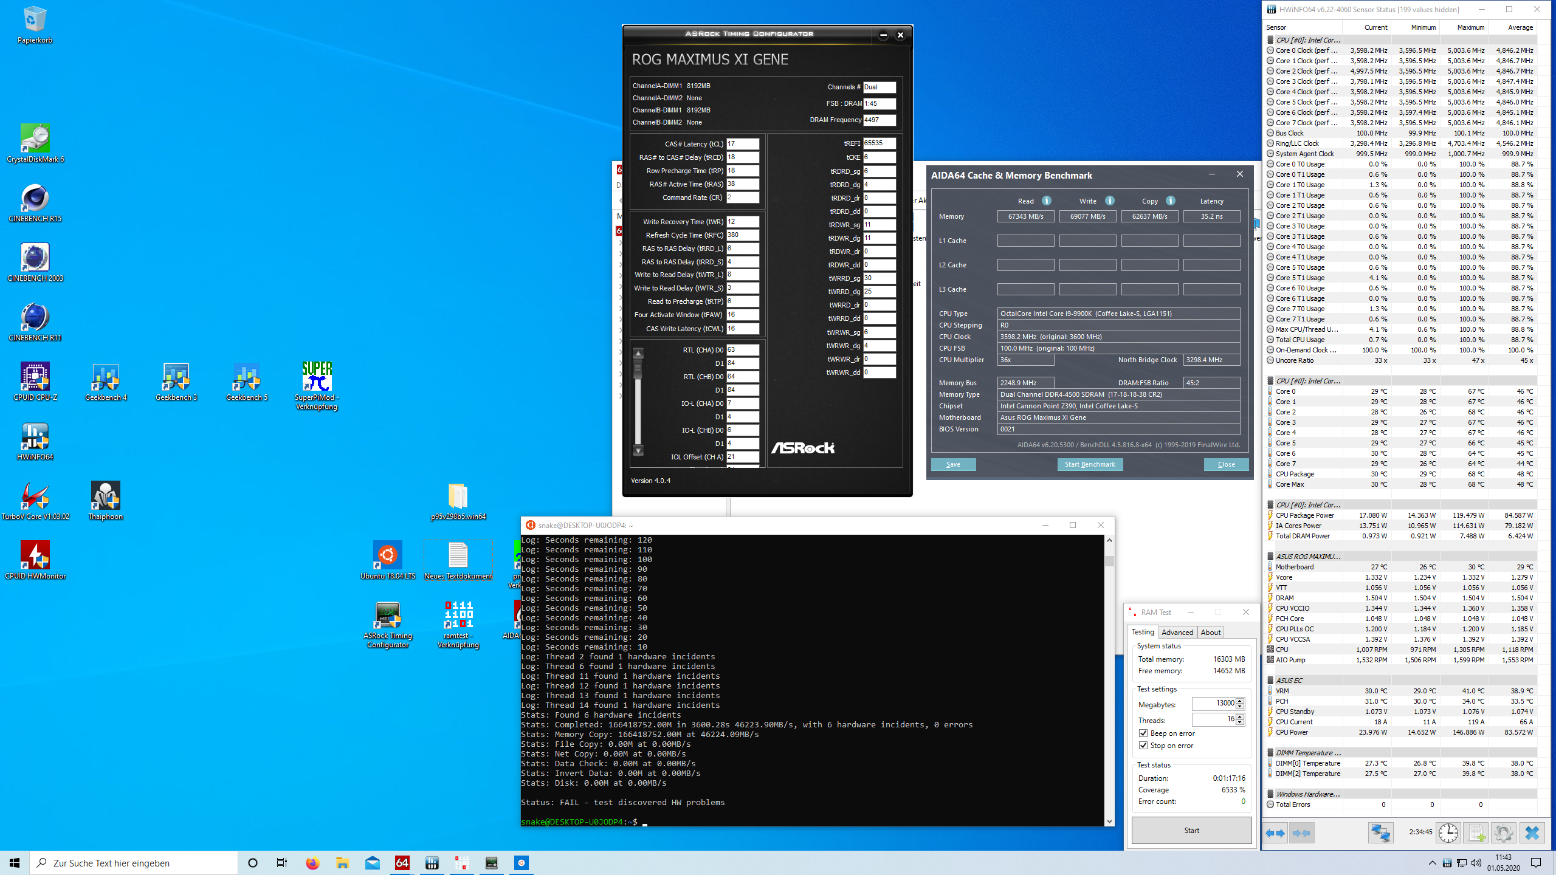
Task: Increase Megabytes value with up stepper
Action: [x=1240, y=701]
